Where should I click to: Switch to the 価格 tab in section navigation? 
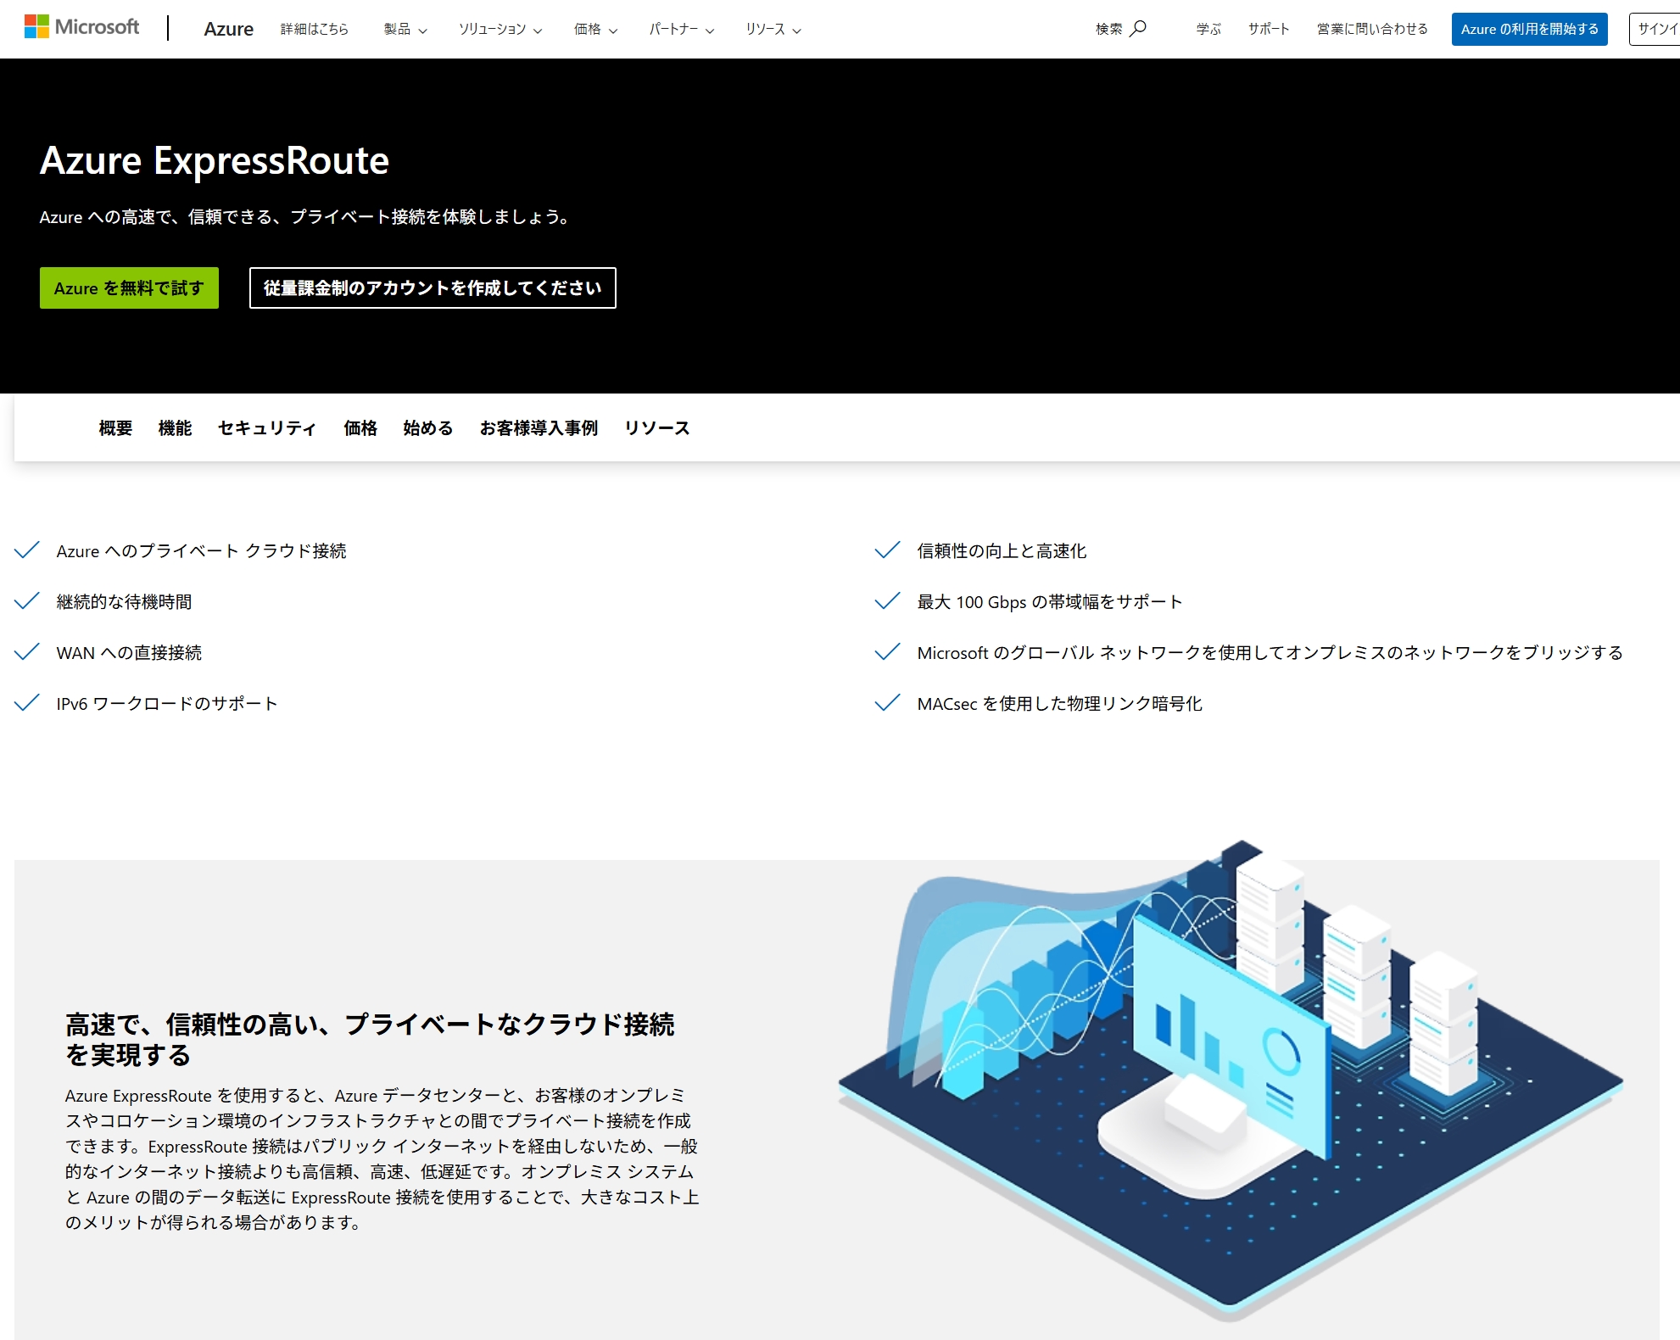pos(360,428)
